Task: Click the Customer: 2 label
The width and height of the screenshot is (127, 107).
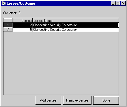Action: pos(12,13)
